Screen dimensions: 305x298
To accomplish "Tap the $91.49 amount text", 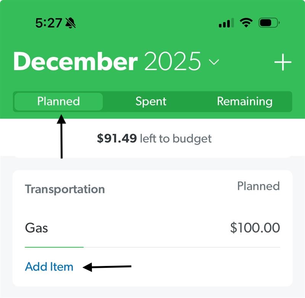I will (x=117, y=138).
